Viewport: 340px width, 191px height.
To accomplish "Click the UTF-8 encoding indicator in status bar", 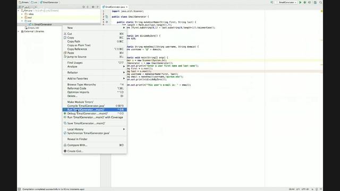I will [x=305, y=189].
